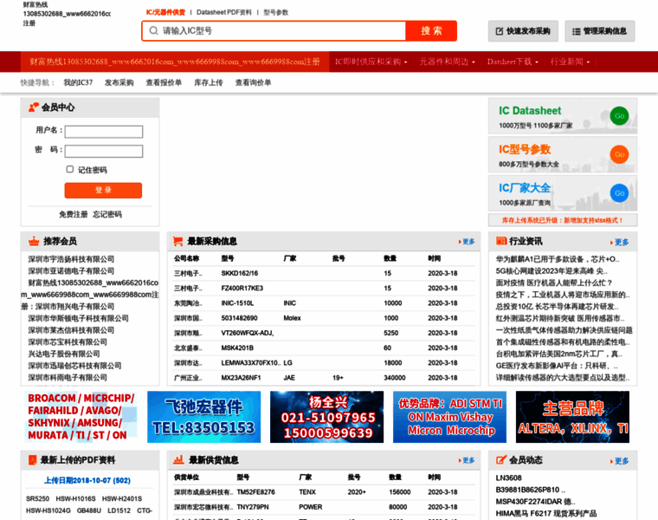Open member 深圳市亚诺德电子有限公司
The height and width of the screenshot is (520, 658).
pos(71,271)
